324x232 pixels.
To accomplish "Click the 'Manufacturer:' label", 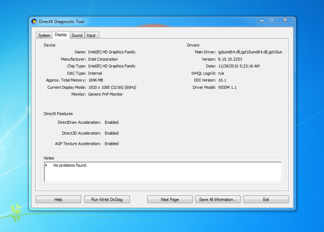I will pyautogui.click(x=73, y=59).
